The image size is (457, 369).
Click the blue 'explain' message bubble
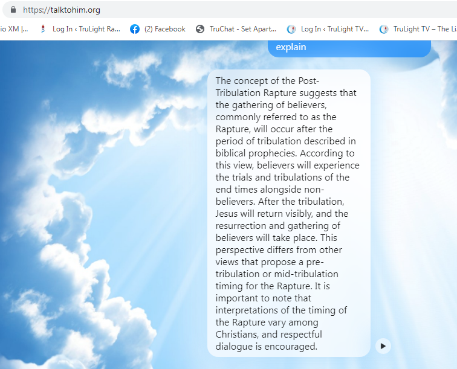coord(349,48)
